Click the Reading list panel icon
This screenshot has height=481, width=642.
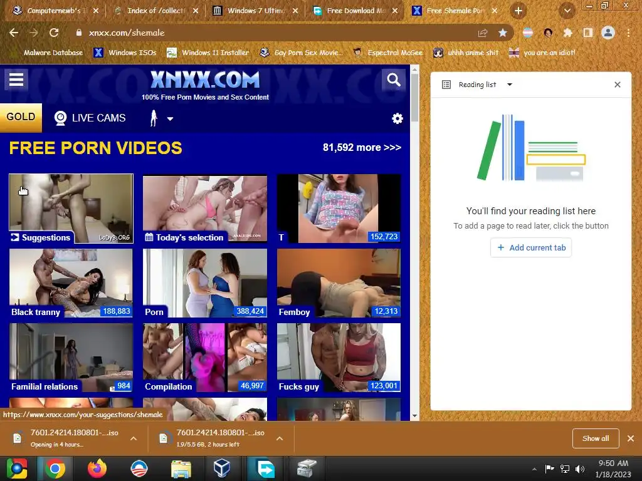click(446, 85)
